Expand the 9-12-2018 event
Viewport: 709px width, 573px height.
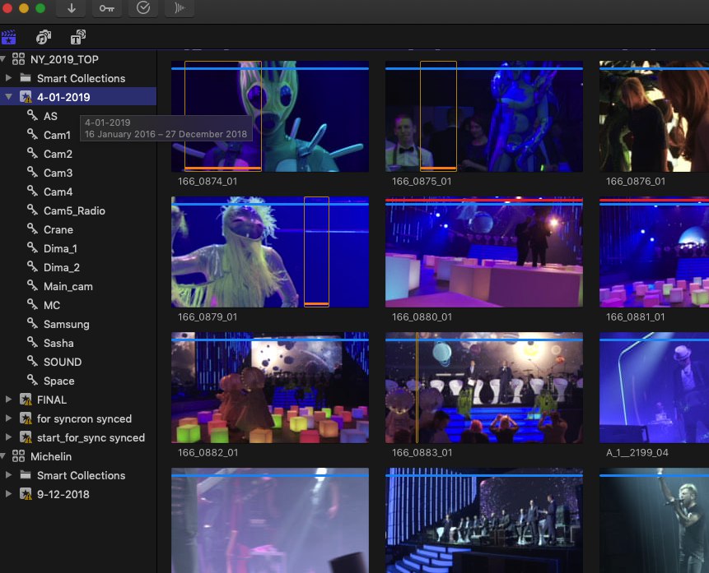tap(8, 494)
